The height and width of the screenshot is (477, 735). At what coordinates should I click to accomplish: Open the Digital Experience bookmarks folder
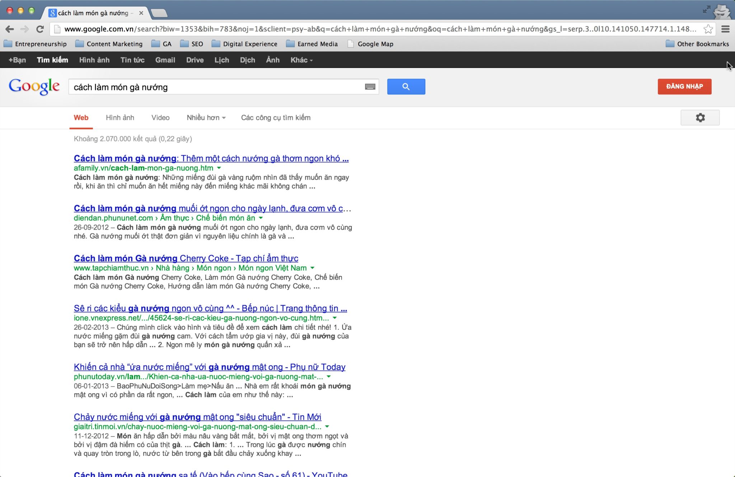click(245, 44)
